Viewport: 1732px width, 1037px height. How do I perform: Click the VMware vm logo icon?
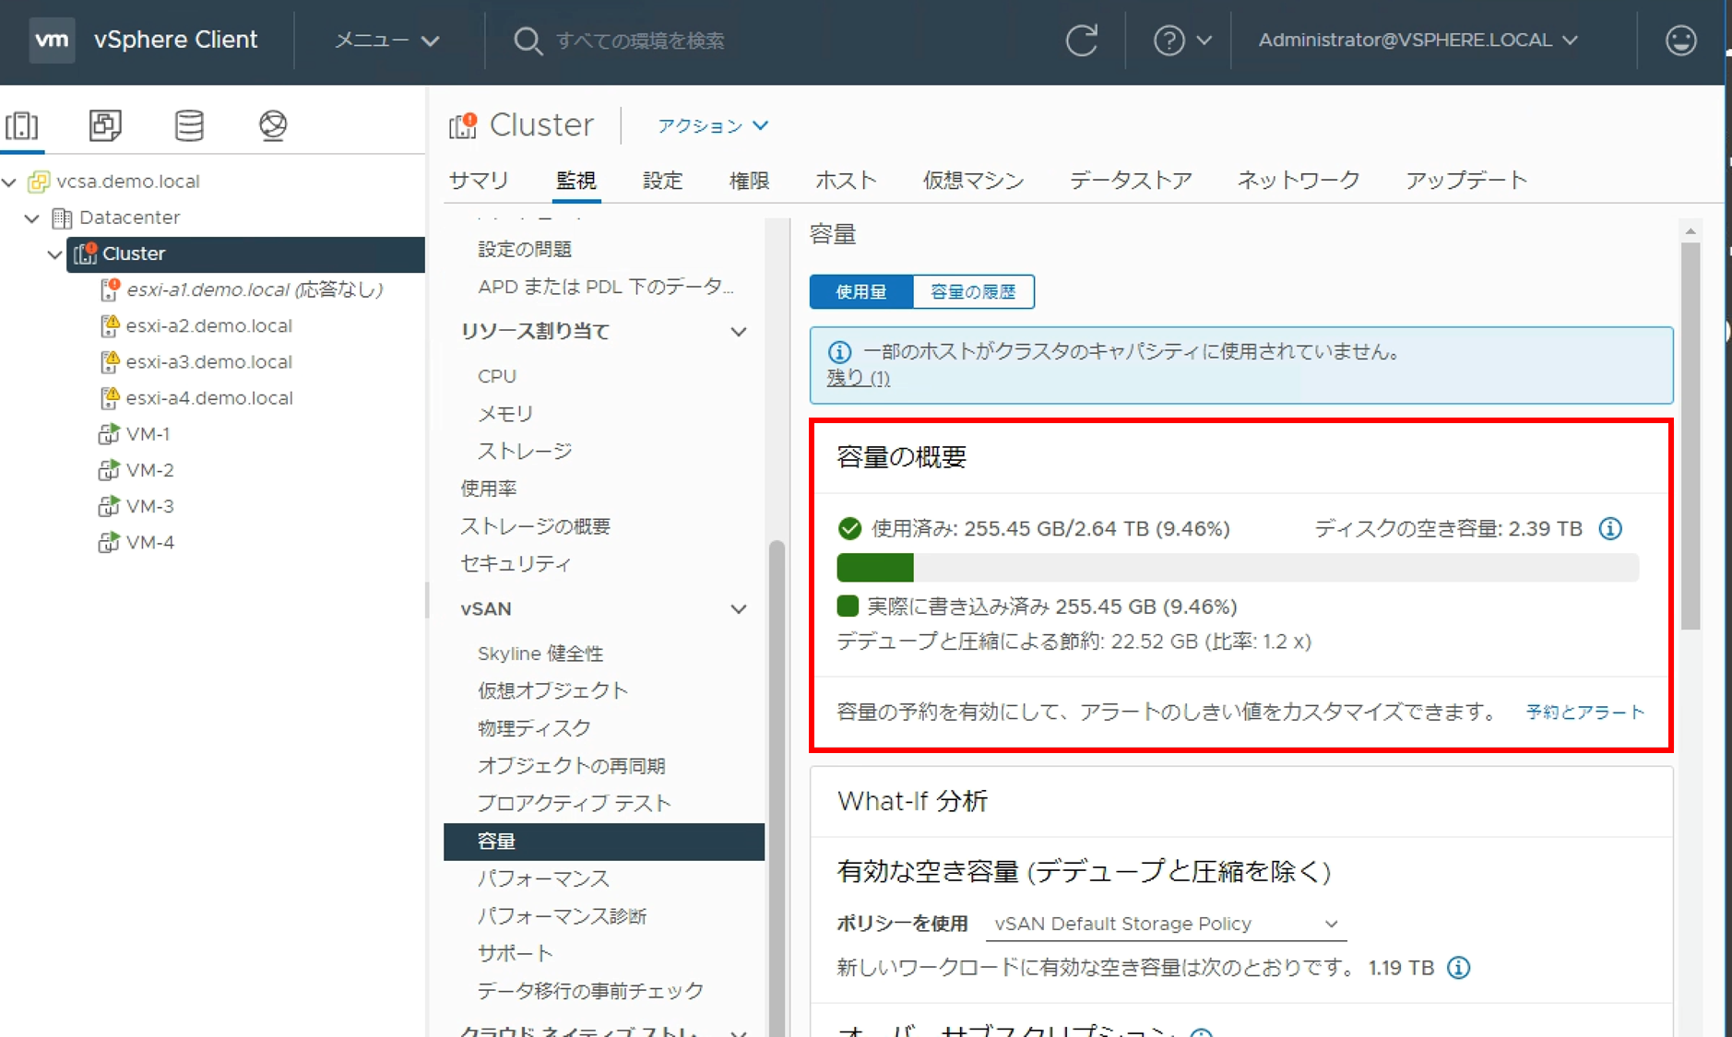tap(52, 40)
